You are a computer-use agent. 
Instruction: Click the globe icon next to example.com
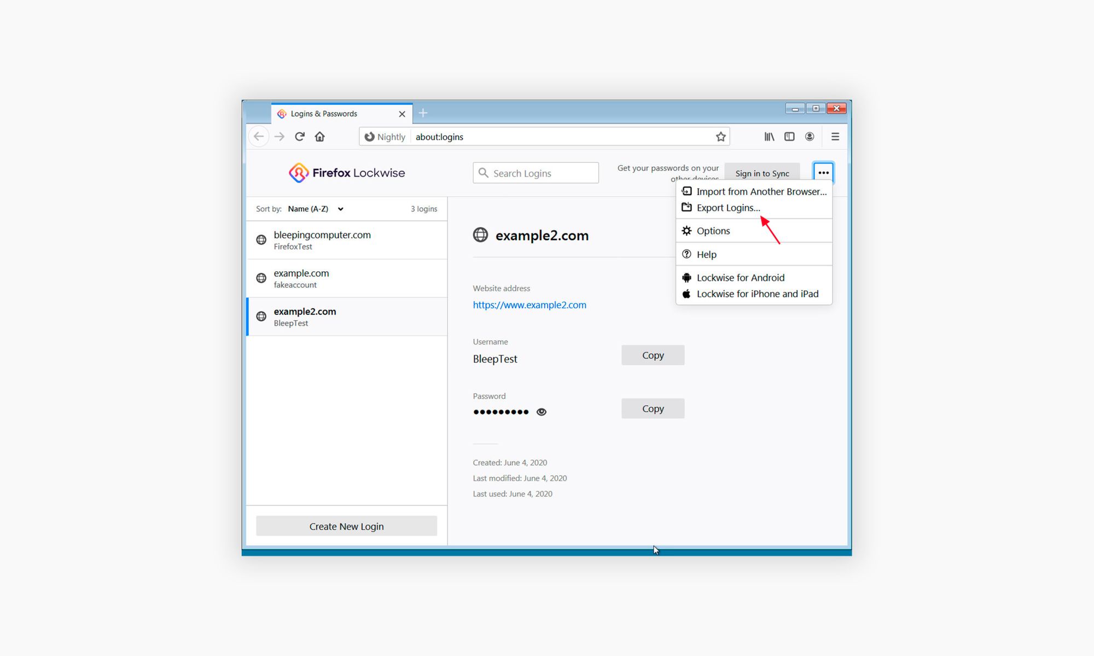[262, 277]
